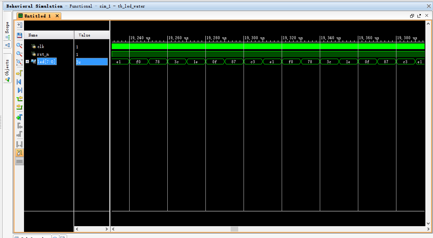This screenshot has height=238, width=433.
Task: Click the share-like icon below Scope tab
Action: pyautogui.click(x=8, y=45)
